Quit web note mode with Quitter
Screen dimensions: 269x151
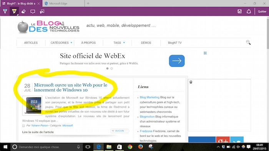click(262, 11)
